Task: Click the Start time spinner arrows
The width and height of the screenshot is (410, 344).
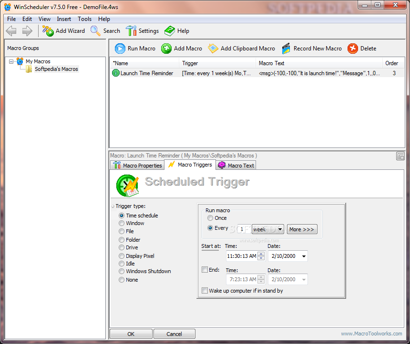Action: pyautogui.click(x=261, y=256)
